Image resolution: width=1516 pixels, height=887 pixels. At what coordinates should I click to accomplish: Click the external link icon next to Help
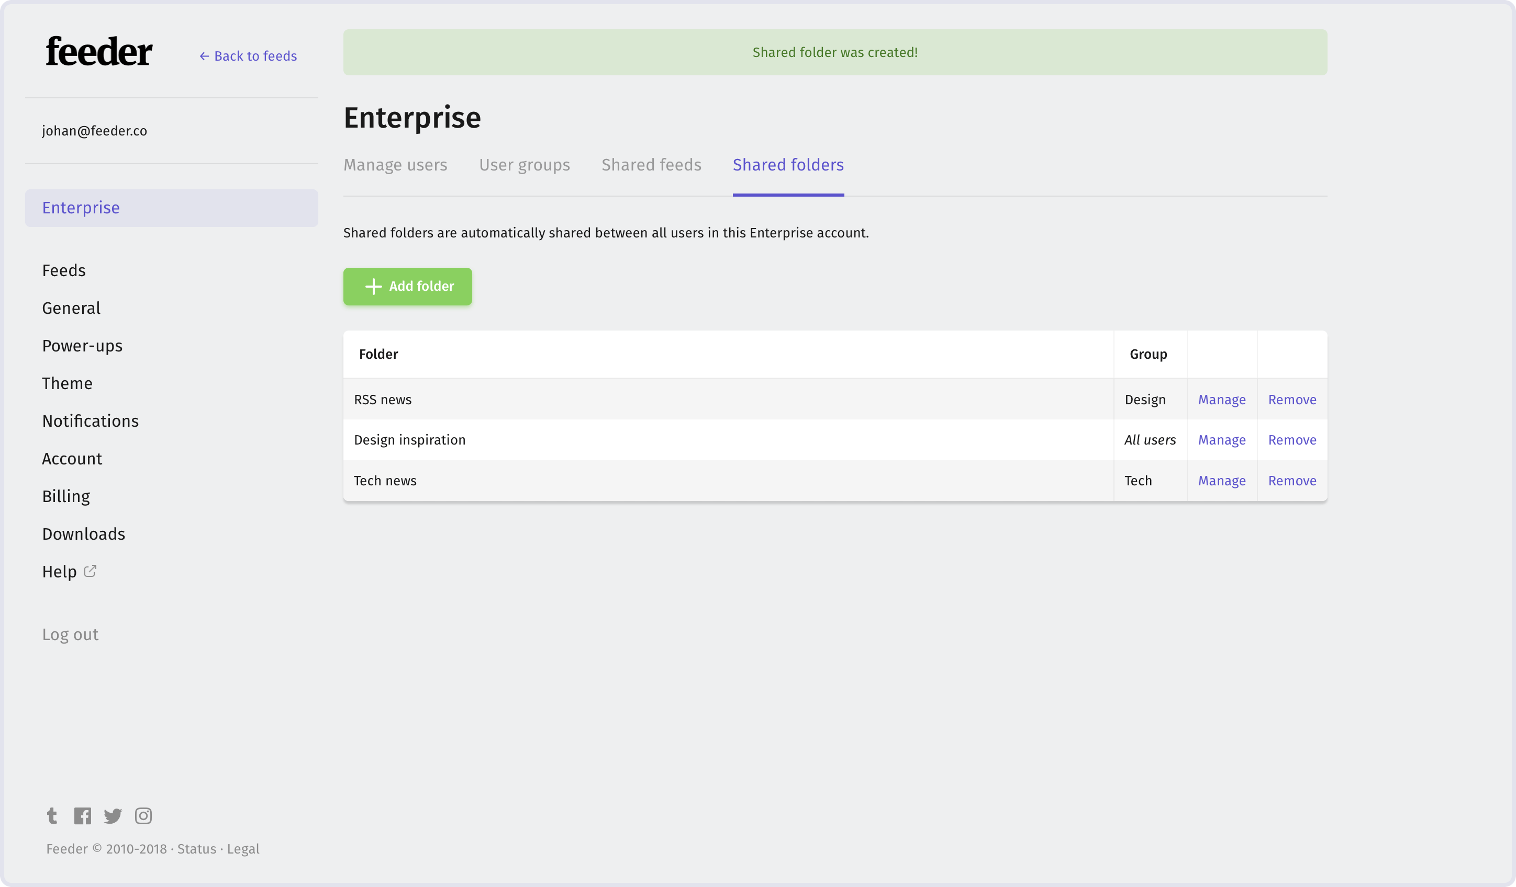tap(90, 571)
